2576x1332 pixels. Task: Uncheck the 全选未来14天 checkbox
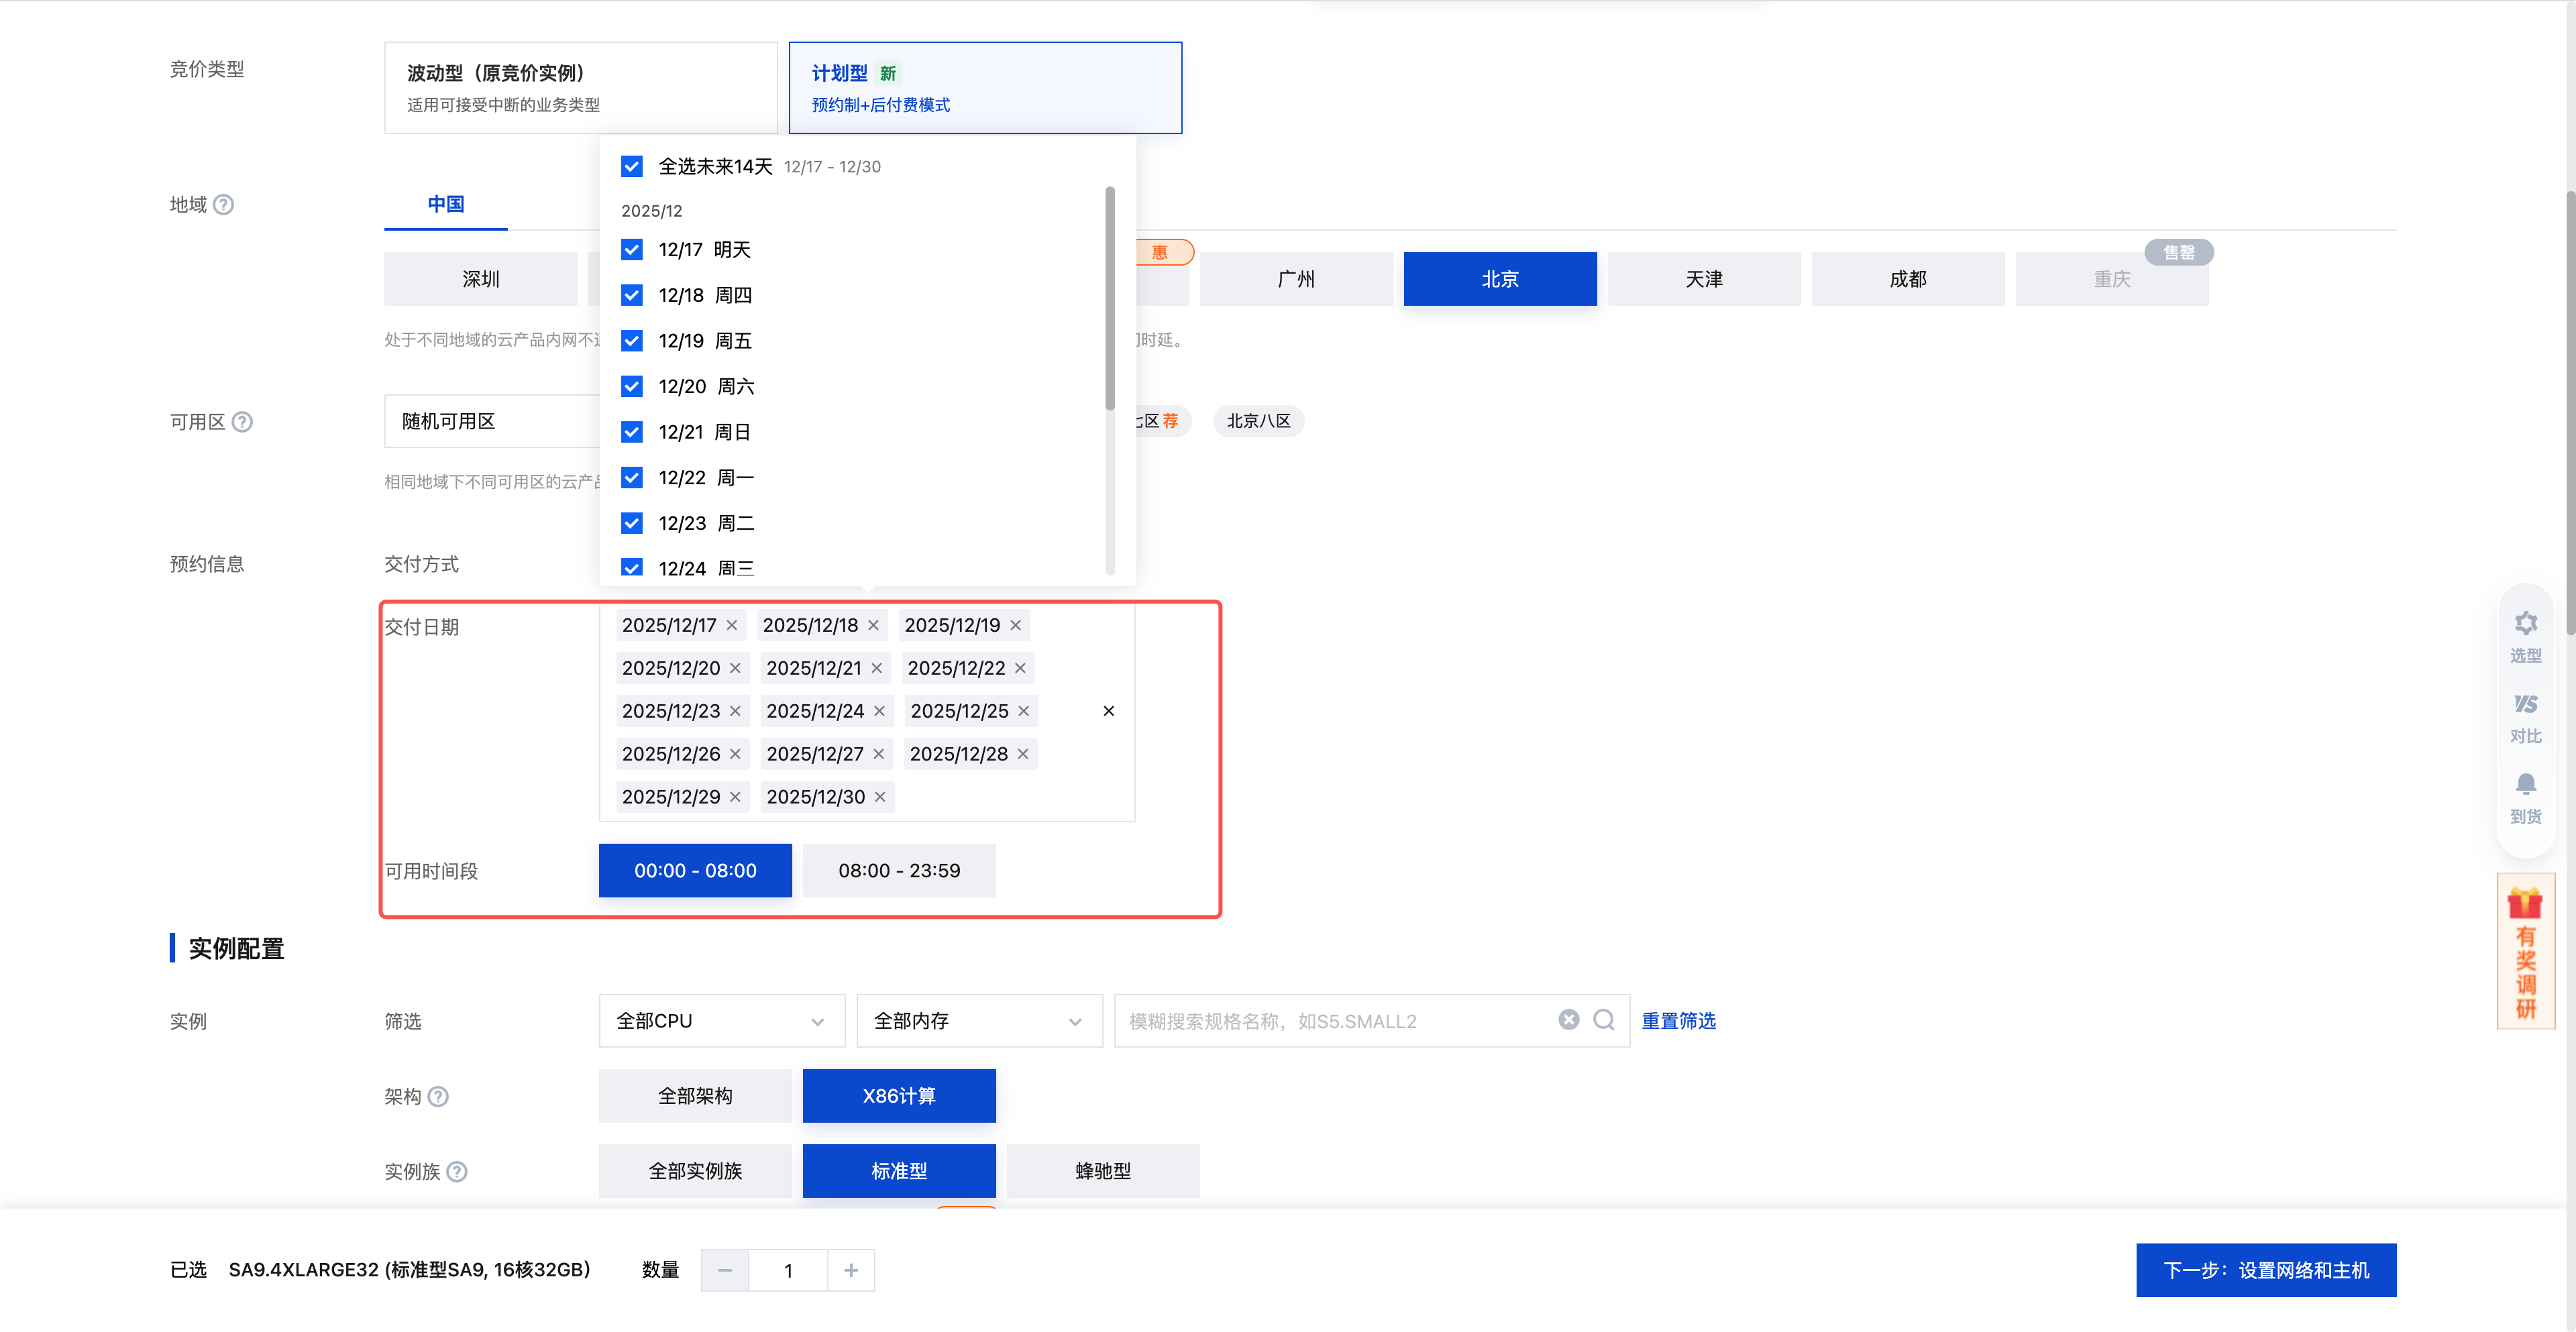(x=631, y=167)
